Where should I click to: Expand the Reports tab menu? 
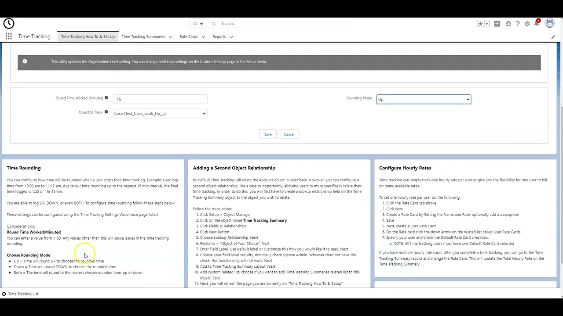click(x=231, y=37)
